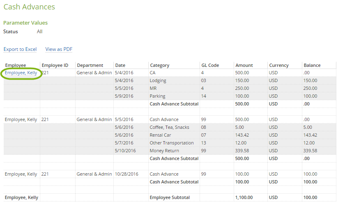Click the Status parameter value All

coord(39,32)
